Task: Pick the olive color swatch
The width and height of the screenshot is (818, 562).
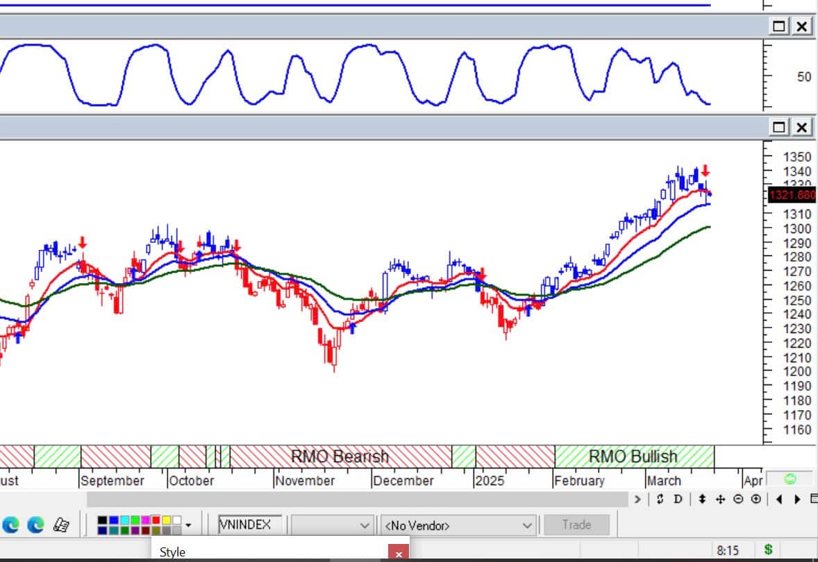Action: (156, 530)
